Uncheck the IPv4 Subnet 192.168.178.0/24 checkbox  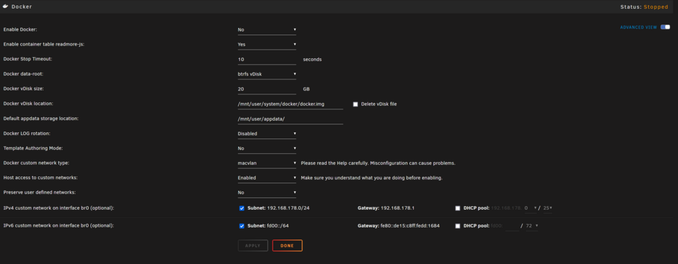[x=242, y=208]
